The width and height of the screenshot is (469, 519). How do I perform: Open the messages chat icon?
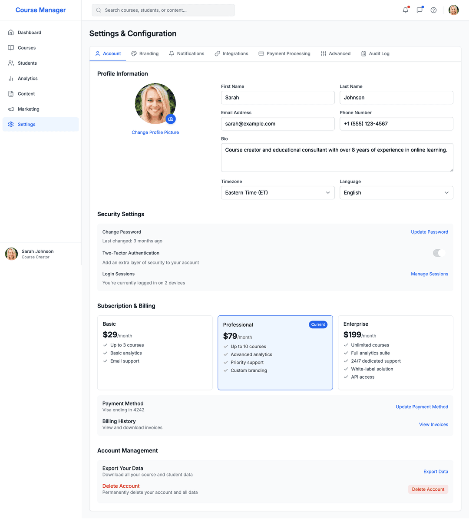coord(419,10)
